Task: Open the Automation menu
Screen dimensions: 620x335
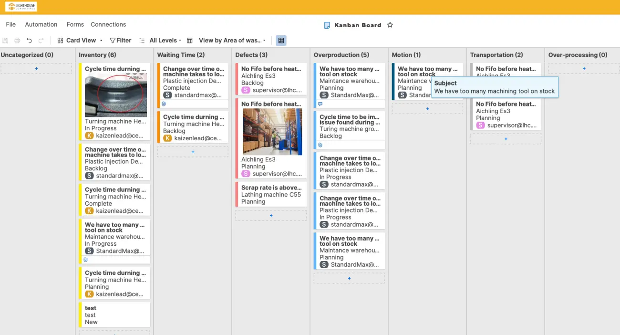Action: (x=41, y=24)
